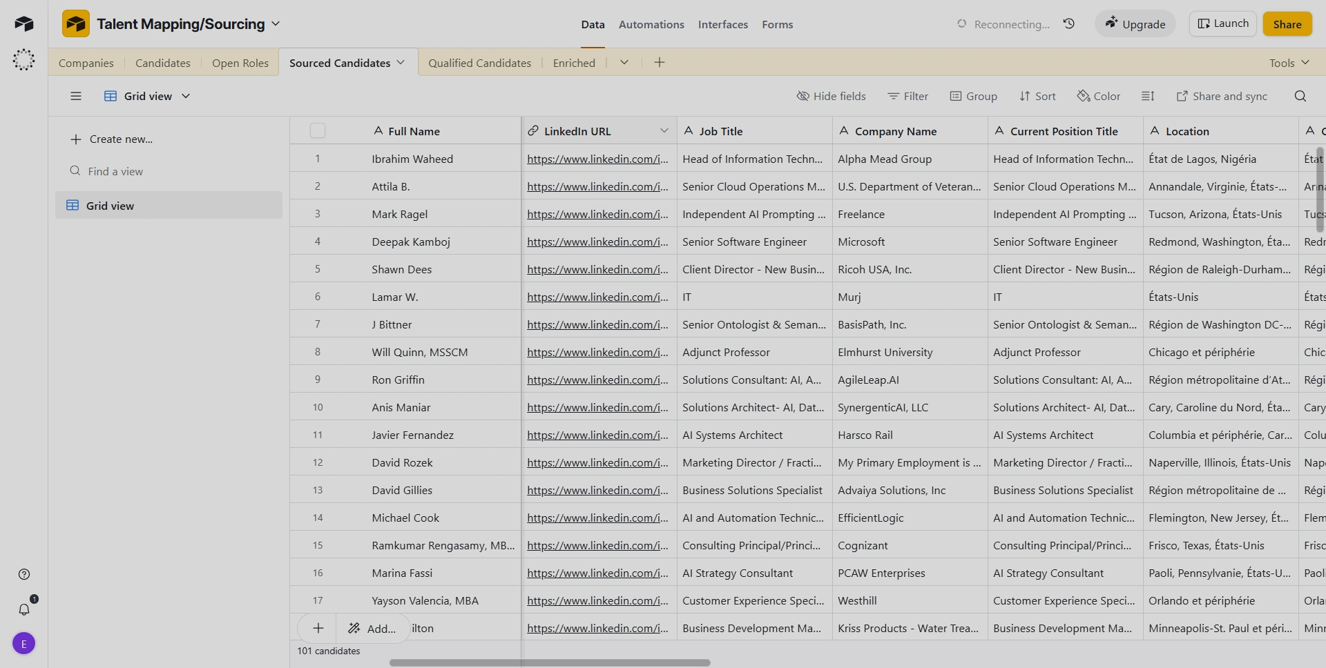Screen dimensions: 1326x668
Task: Open Hide fields visibility options
Action: [831, 96]
